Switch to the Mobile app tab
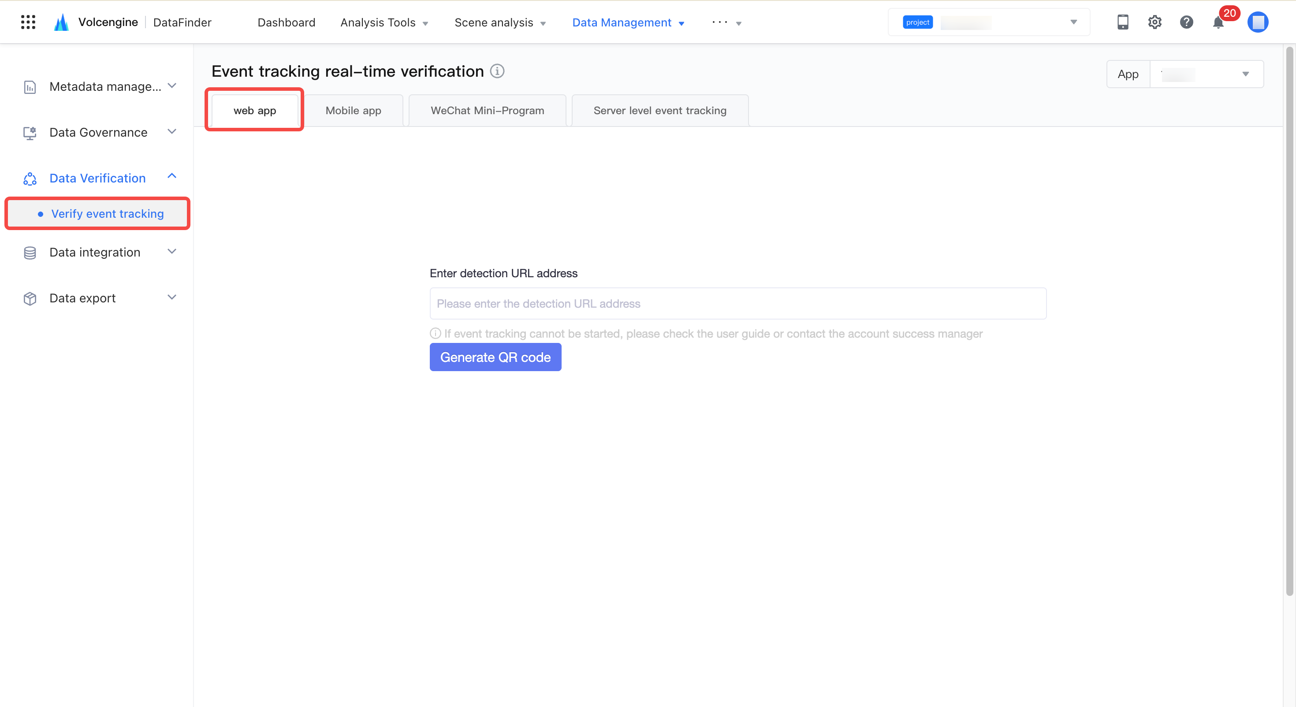The width and height of the screenshot is (1296, 707). [x=353, y=110]
